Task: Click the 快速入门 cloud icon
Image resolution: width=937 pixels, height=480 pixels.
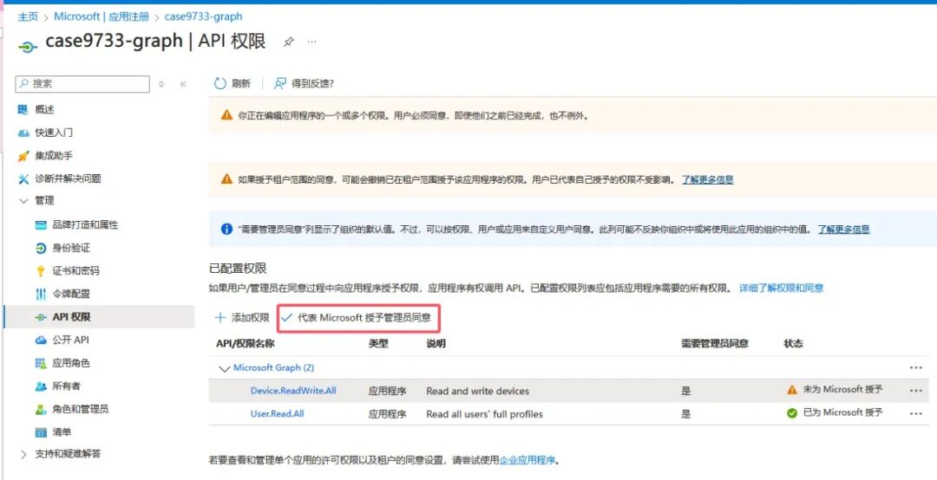Action: [23, 133]
